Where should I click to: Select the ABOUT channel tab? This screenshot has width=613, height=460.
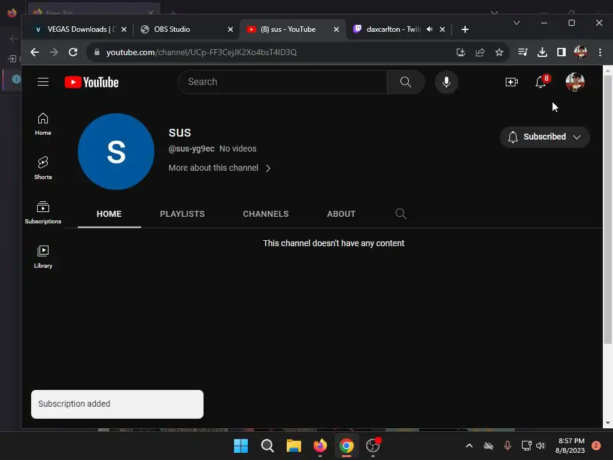341,214
